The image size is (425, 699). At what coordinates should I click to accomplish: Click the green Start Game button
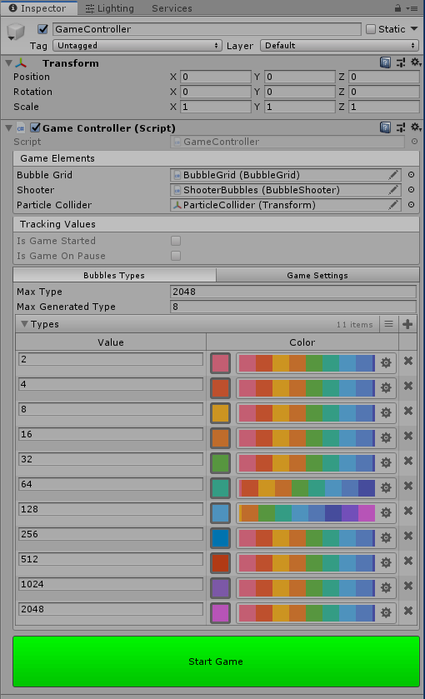(216, 662)
